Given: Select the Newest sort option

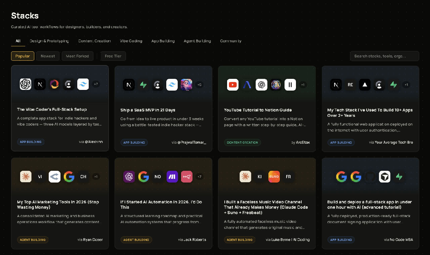Looking at the screenshot, I should tap(48, 56).
